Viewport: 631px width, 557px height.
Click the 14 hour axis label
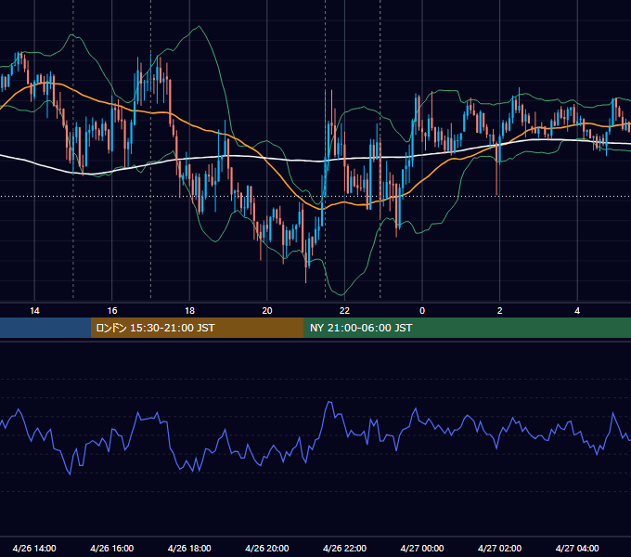coord(34,311)
